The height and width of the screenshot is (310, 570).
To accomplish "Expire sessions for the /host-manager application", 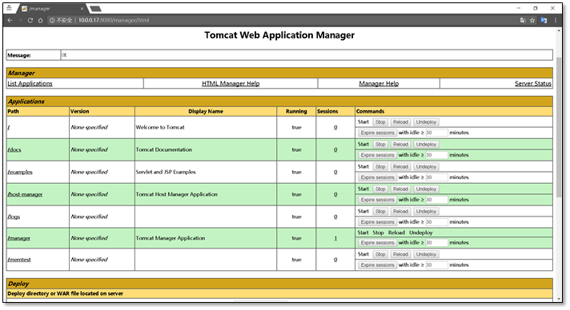I will [x=377, y=200].
